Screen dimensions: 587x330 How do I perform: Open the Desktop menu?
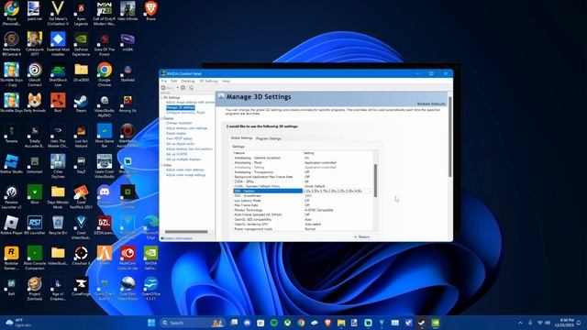(x=188, y=82)
